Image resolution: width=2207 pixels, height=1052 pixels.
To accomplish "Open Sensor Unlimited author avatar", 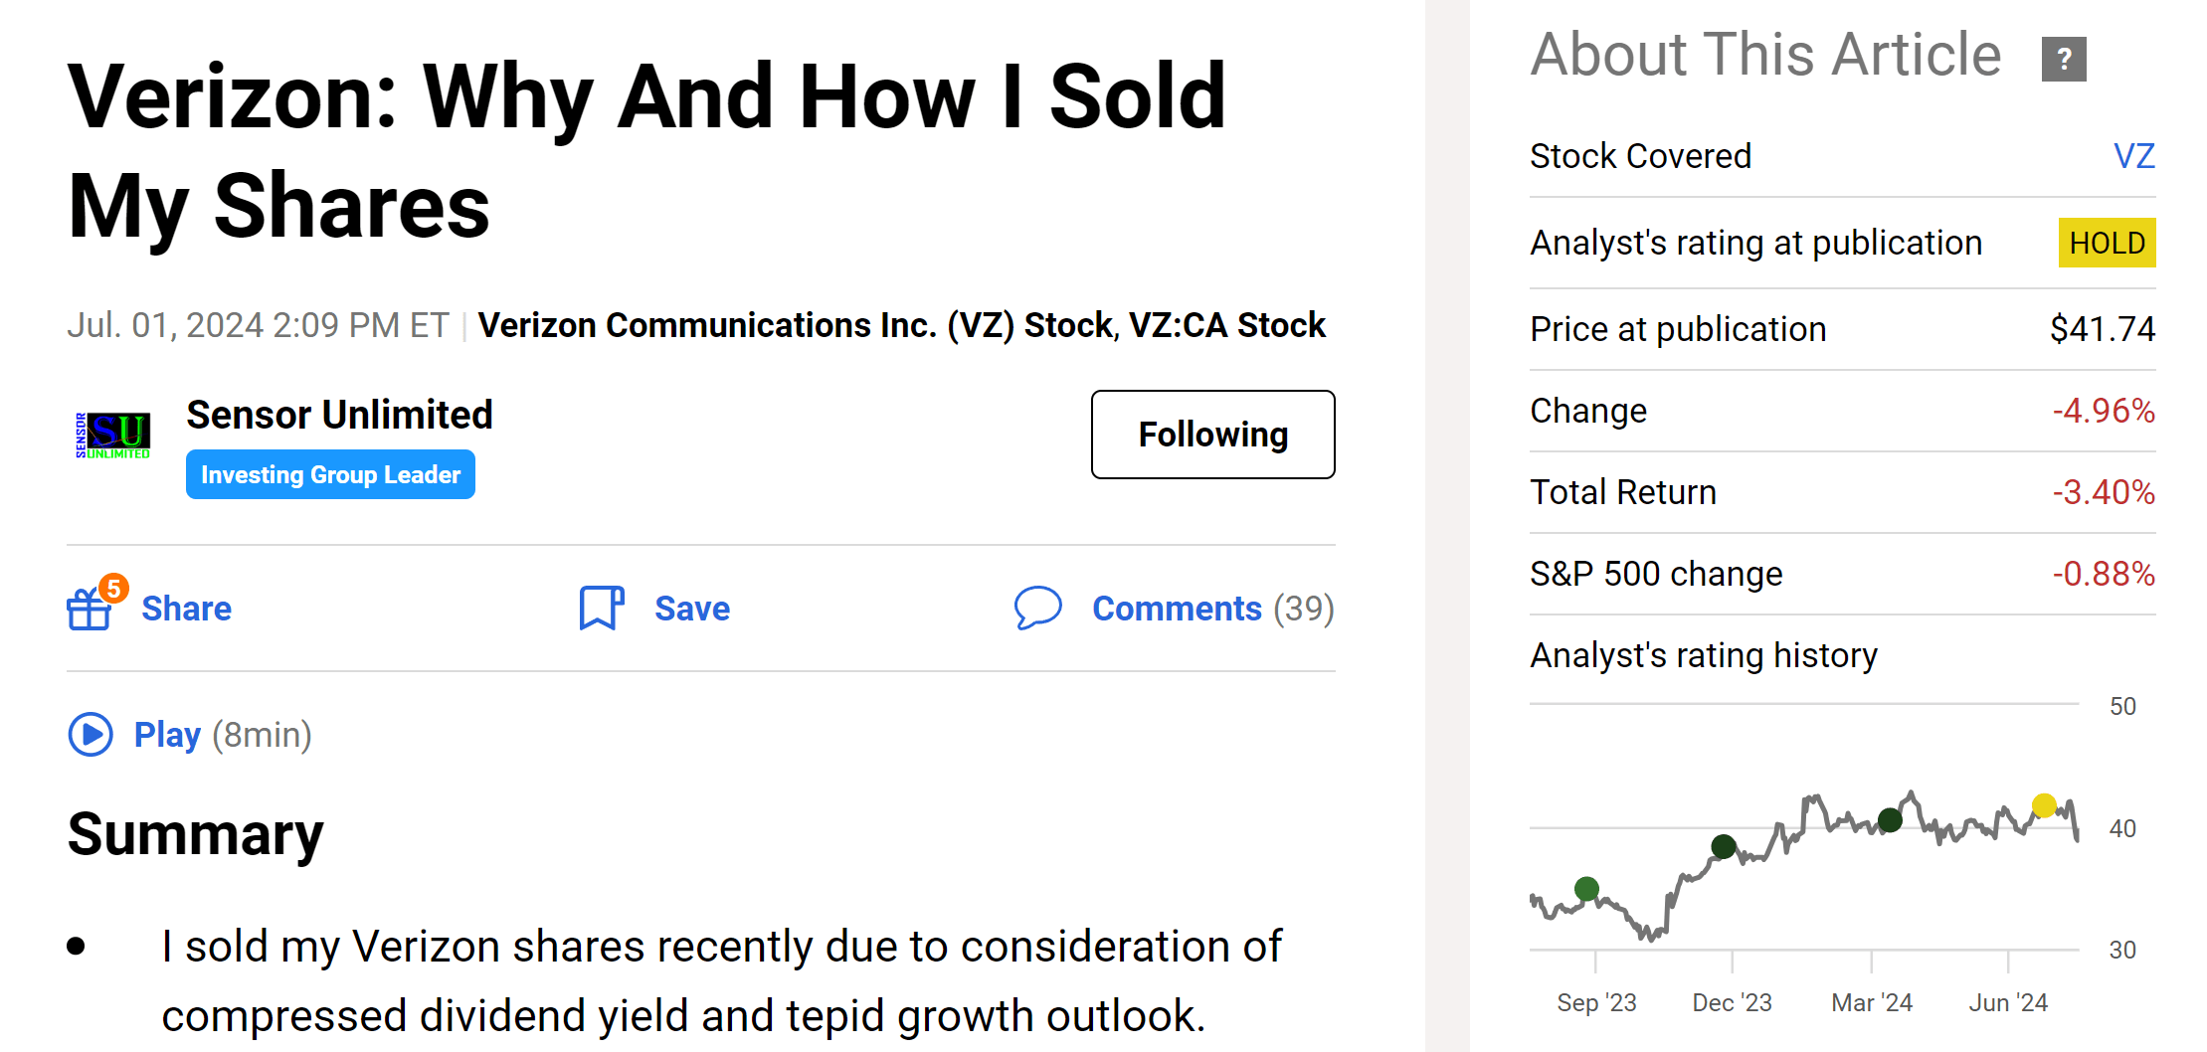I will pos(113,436).
